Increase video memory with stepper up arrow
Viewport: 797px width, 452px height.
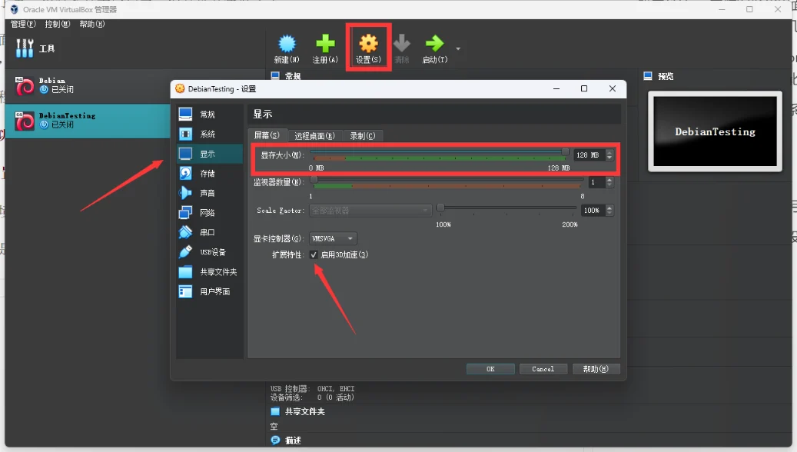(609, 152)
